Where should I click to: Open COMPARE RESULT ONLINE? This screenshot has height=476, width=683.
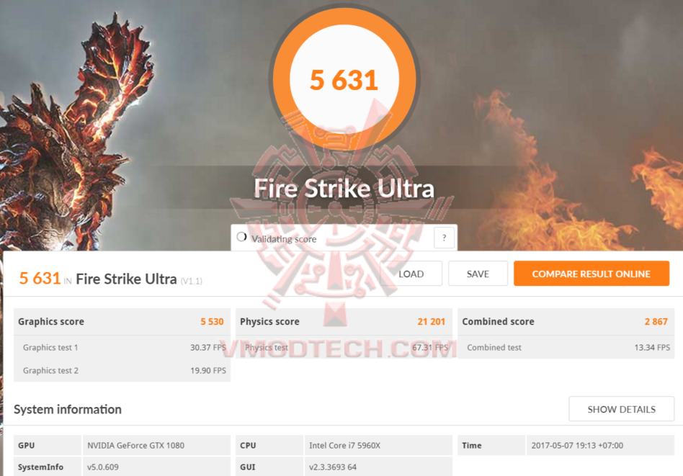click(591, 274)
